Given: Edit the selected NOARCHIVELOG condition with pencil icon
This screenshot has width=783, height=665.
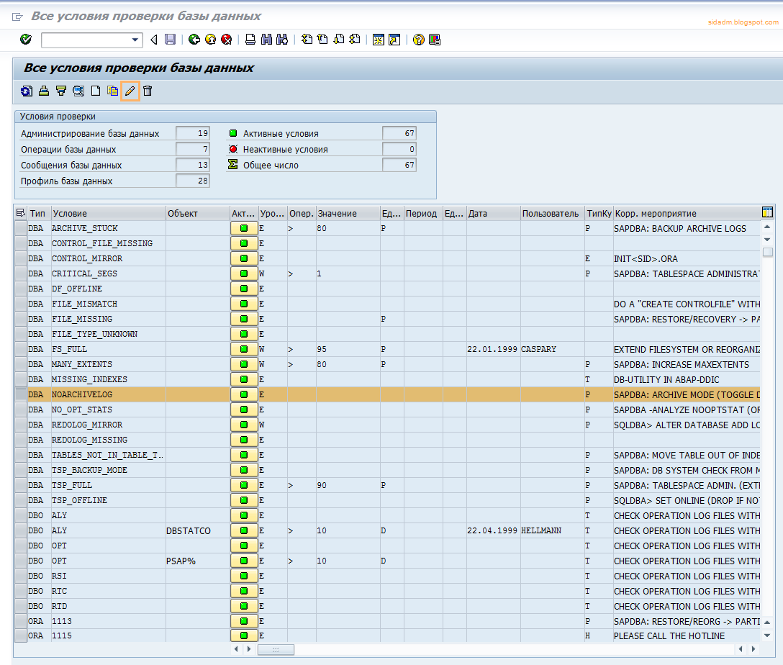Looking at the screenshot, I should tap(131, 91).
